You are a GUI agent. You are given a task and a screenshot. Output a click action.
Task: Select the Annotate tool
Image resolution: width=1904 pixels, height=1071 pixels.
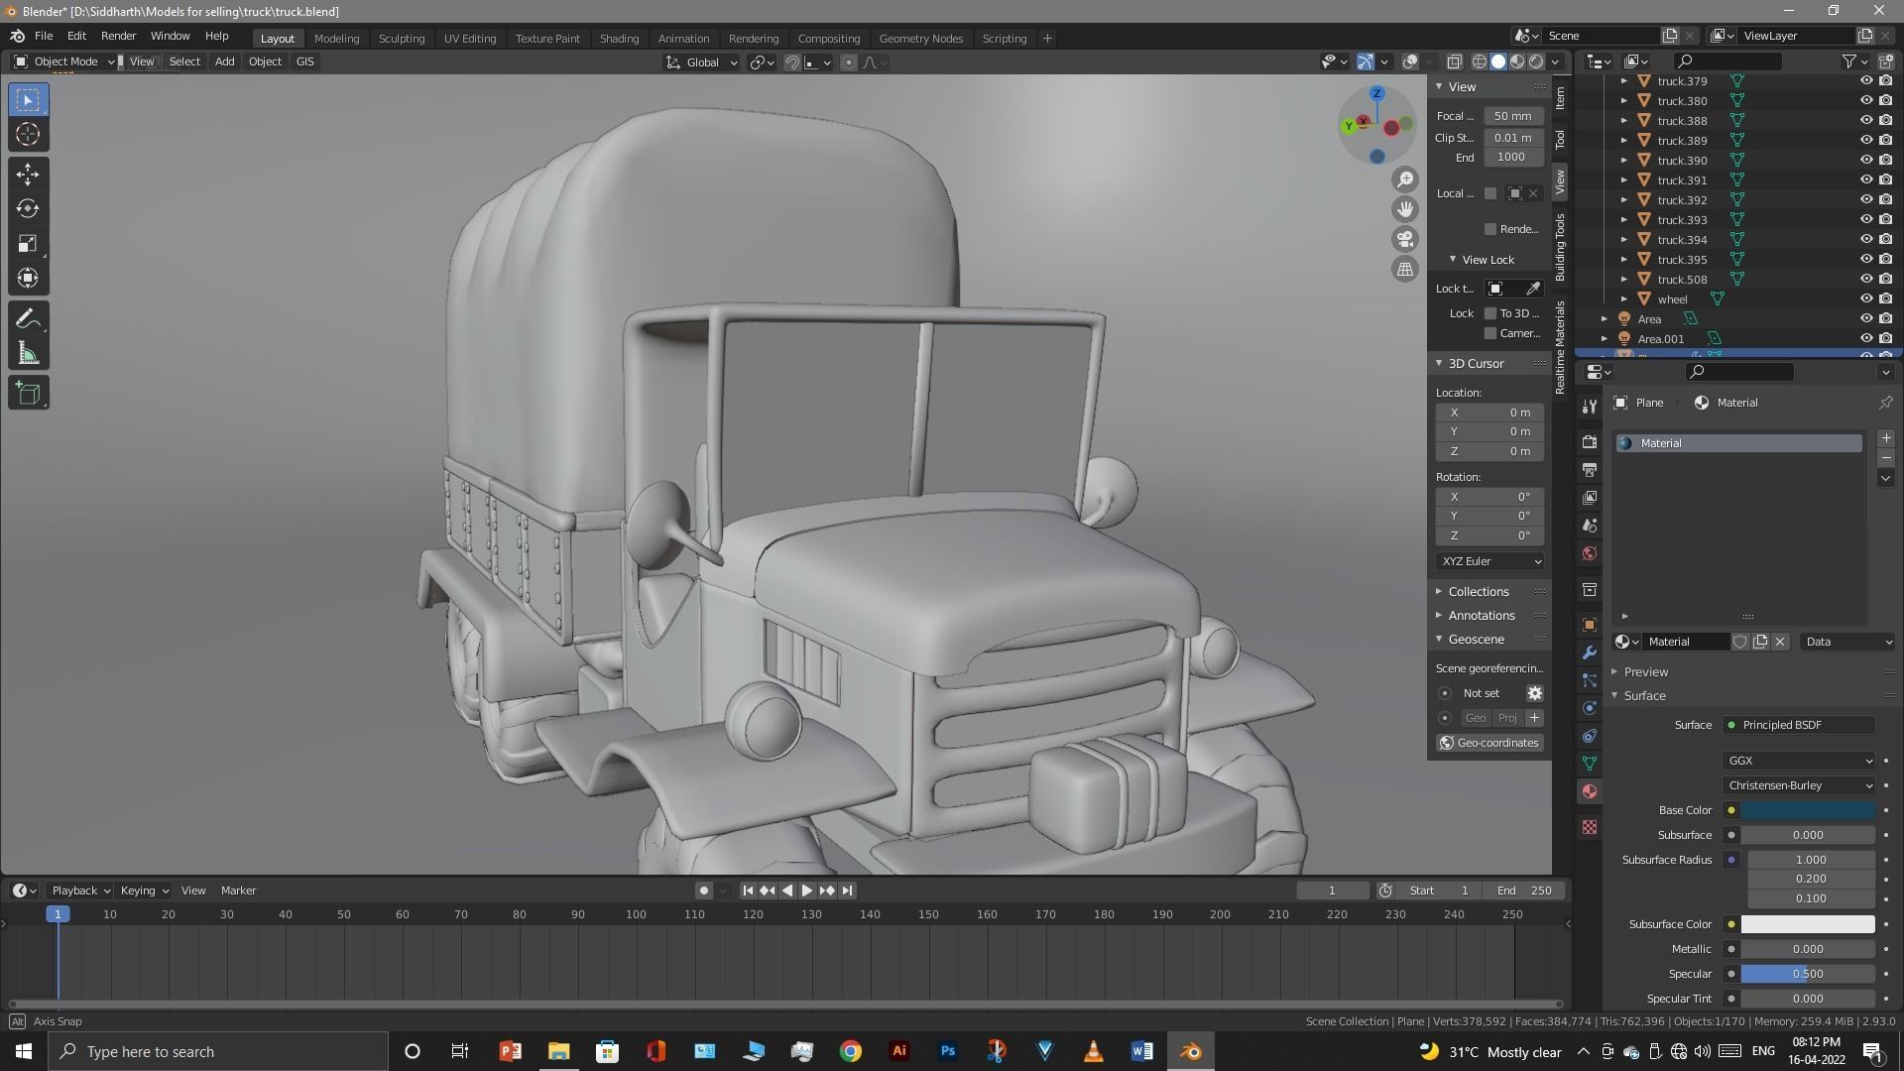(x=28, y=318)
